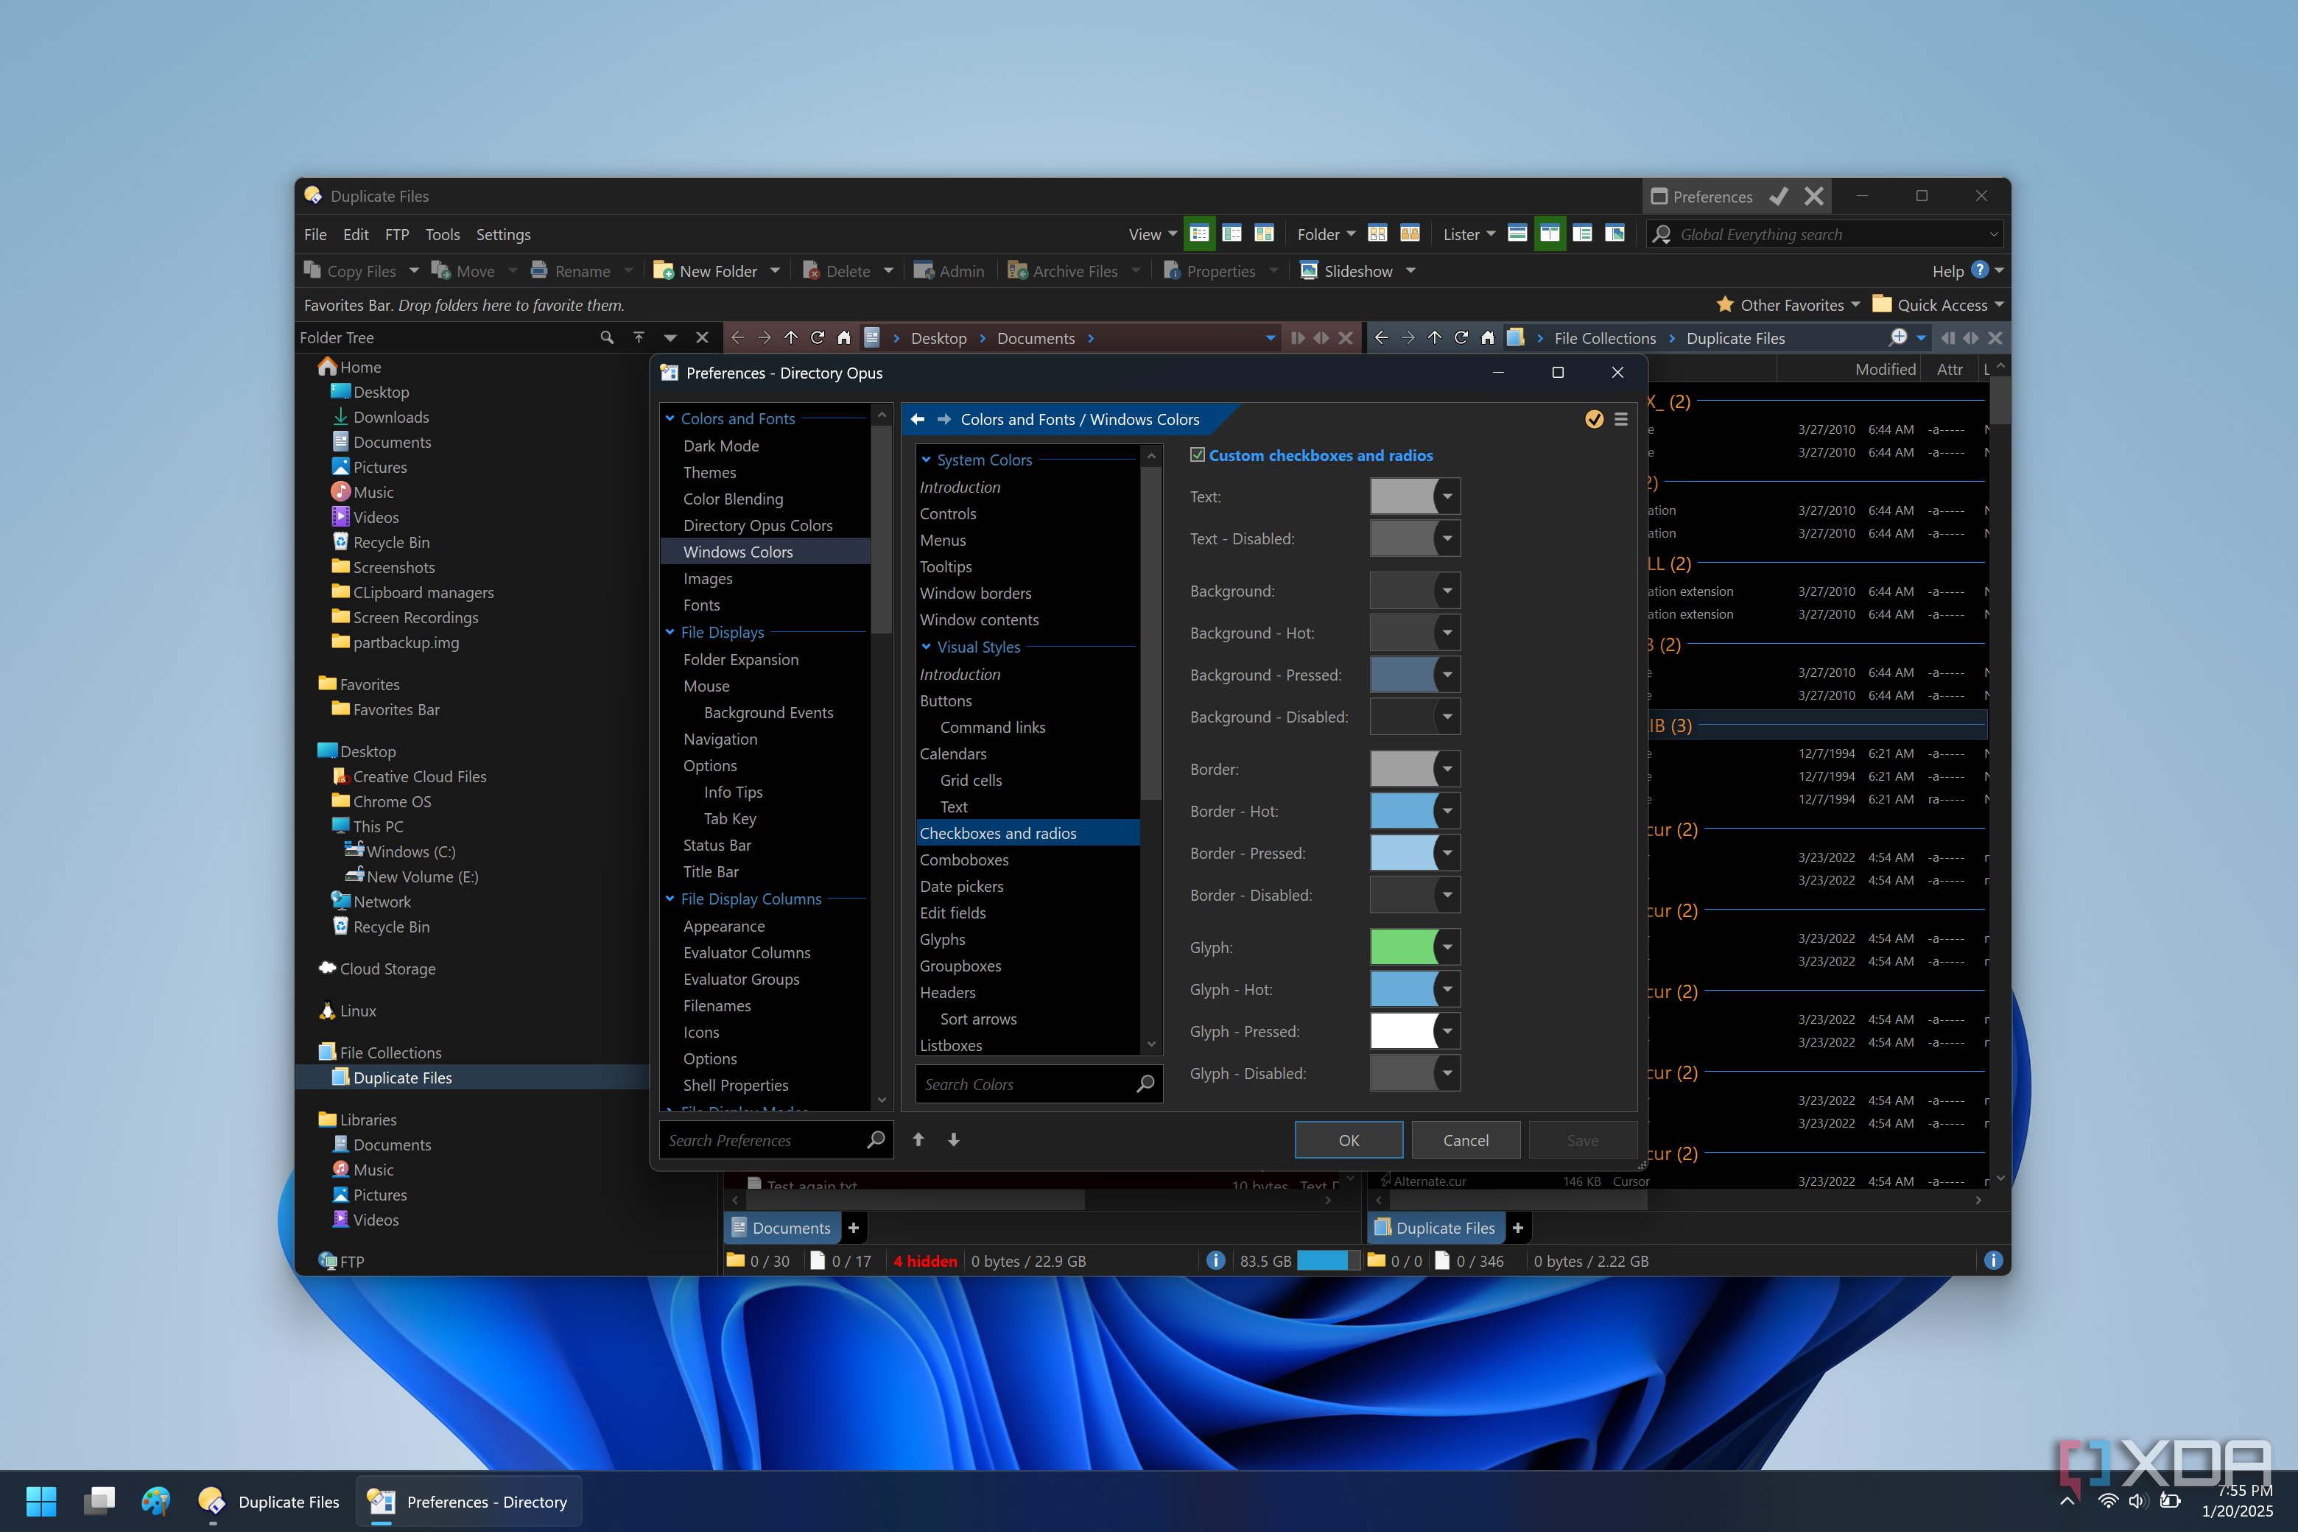The height and width of the screenshot is (1532, 2298).
Task: Click the refresh icon in Duplicate Files pane
Action: [x=1461, y=338]
